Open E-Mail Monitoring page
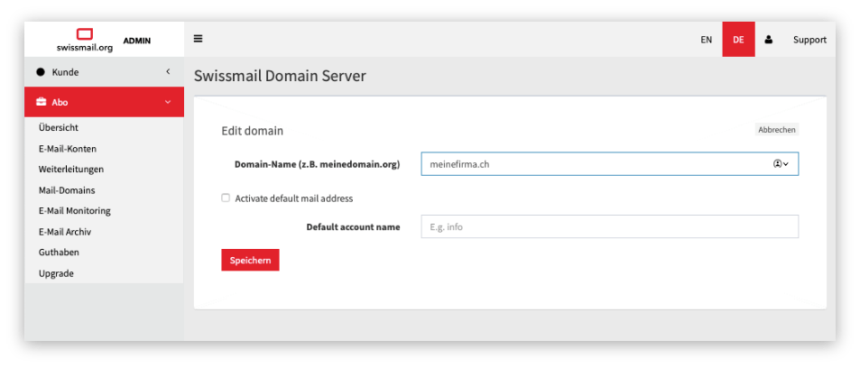Screen dimensions: 860x368 (75, 211)
